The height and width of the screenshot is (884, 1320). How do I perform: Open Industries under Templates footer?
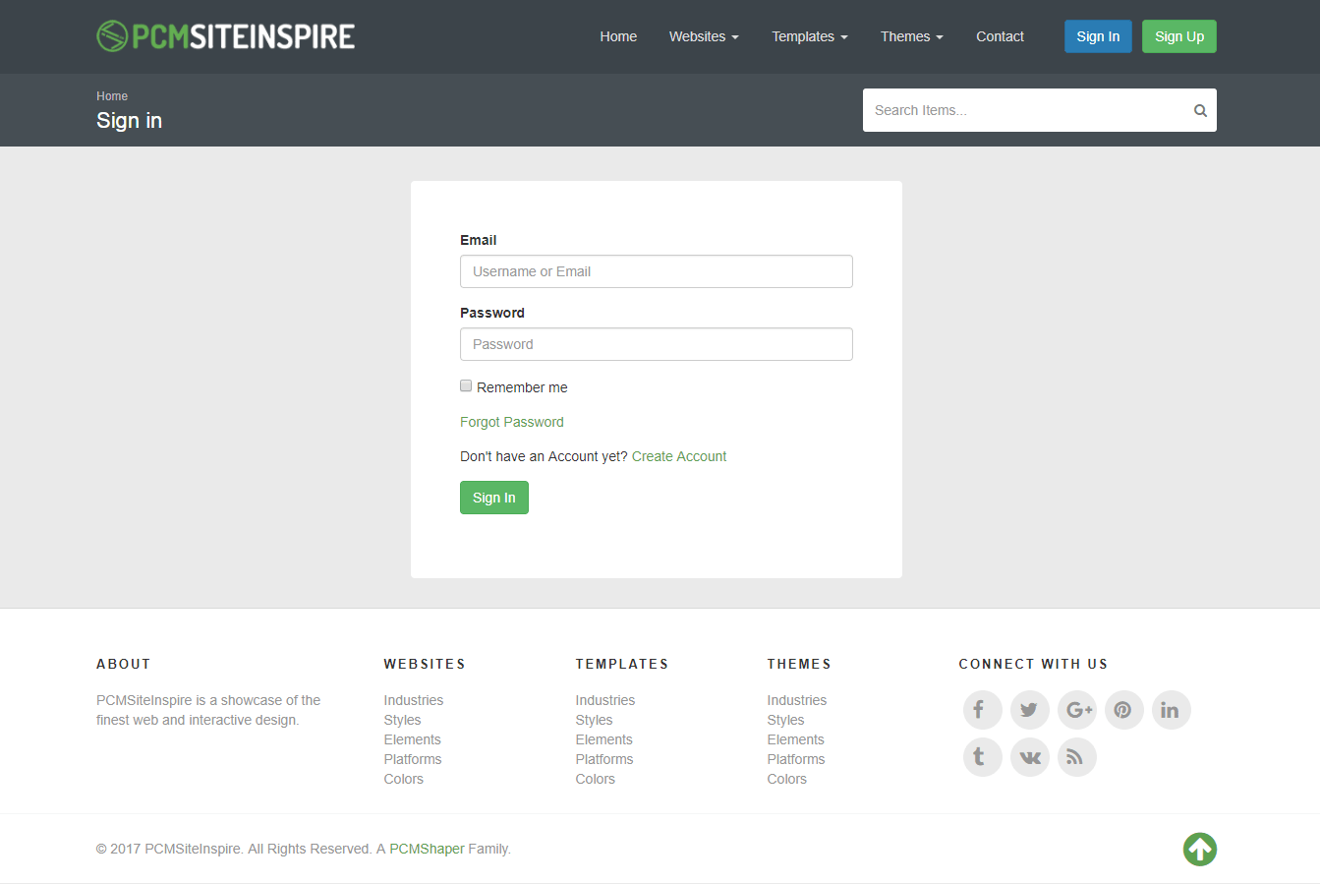[x=605, y=700]
